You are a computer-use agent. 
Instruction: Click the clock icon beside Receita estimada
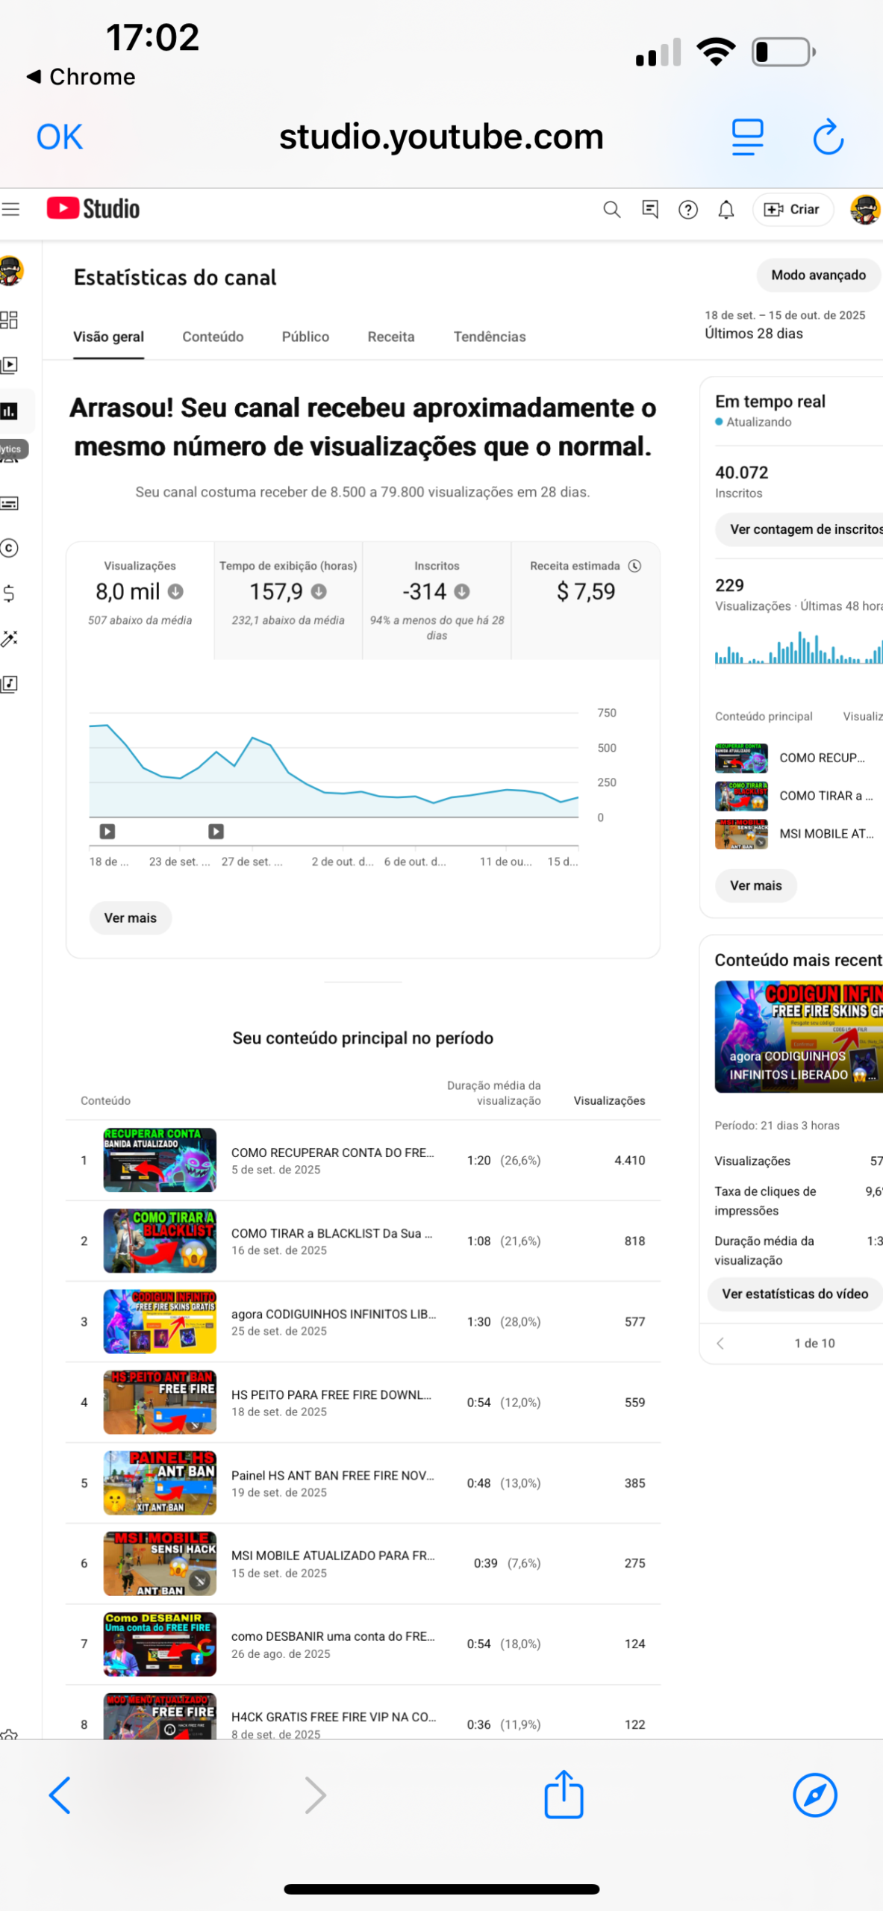(x=634, y=566)
